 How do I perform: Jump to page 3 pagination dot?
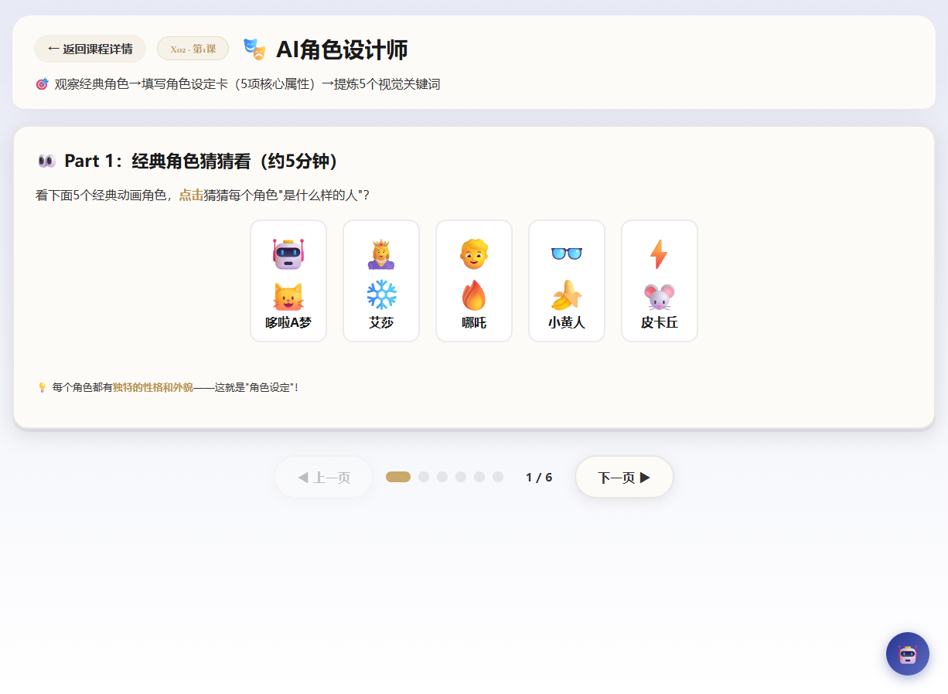tap(442, 477)
